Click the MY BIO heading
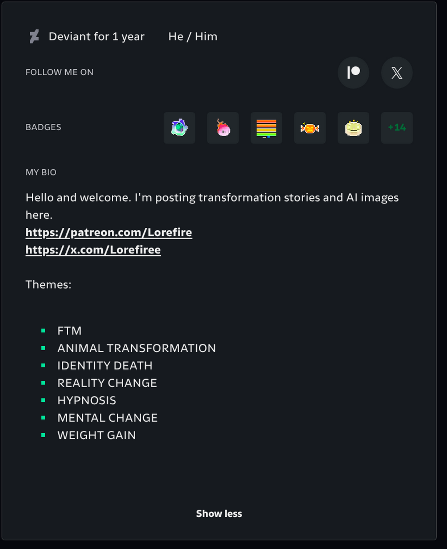 pyautogui.click(x=41, y=172)
